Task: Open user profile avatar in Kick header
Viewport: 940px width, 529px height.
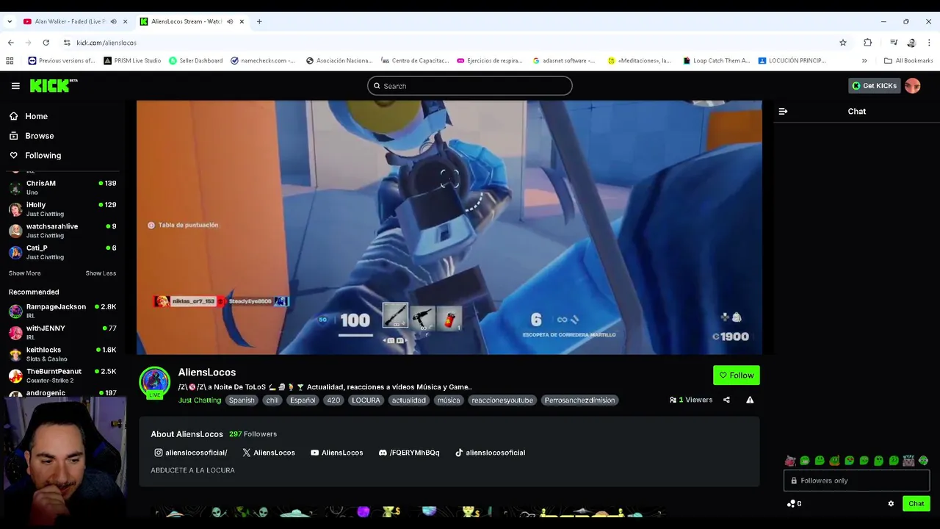Action: click(913, 86)
